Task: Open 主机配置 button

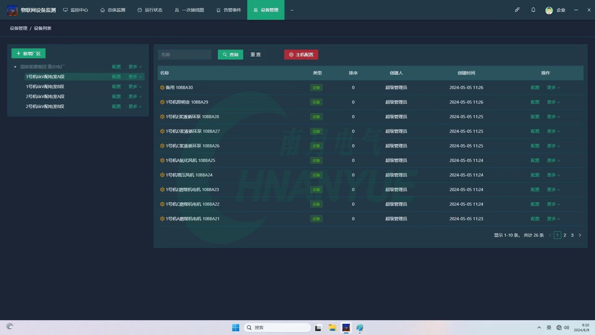Action: coord(301,55)
